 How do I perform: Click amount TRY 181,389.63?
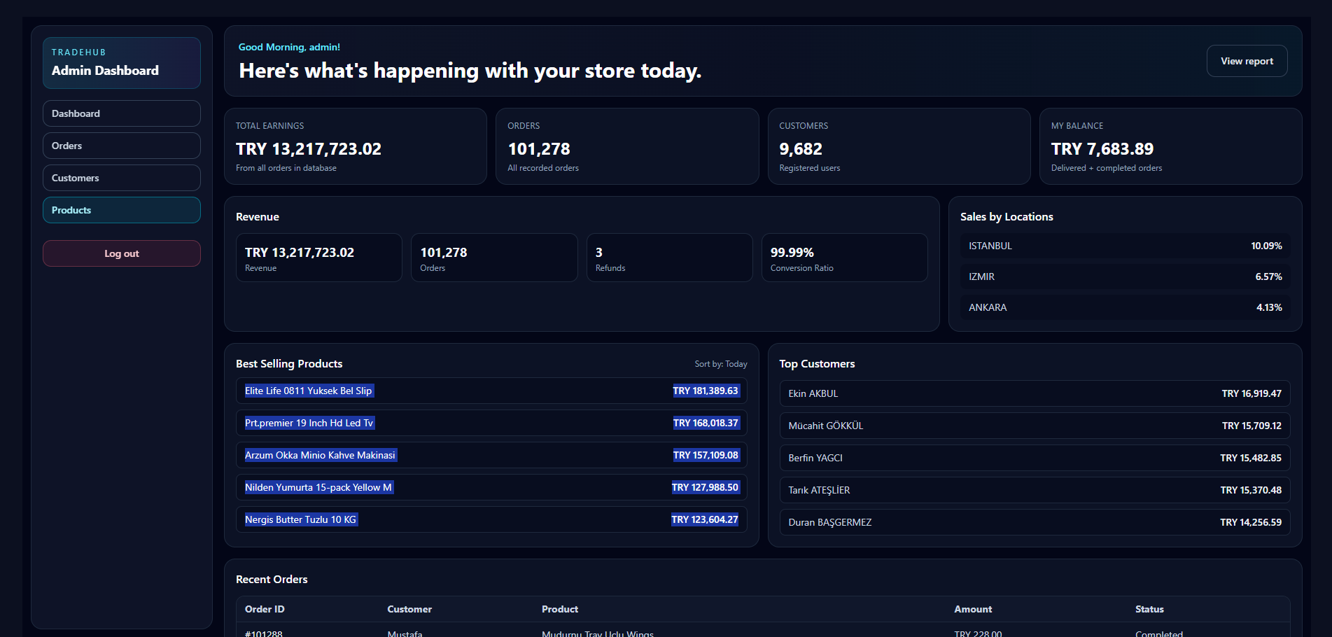(706, 391)
